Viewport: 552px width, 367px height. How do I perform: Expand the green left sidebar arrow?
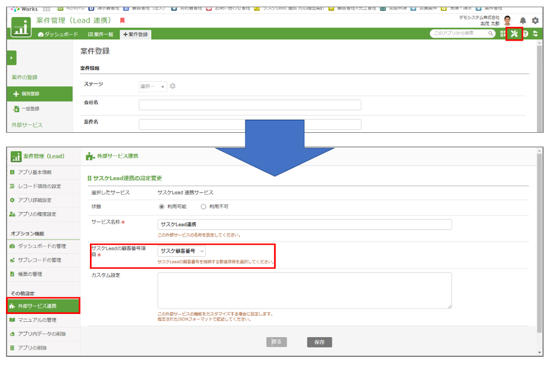point(11,58)
